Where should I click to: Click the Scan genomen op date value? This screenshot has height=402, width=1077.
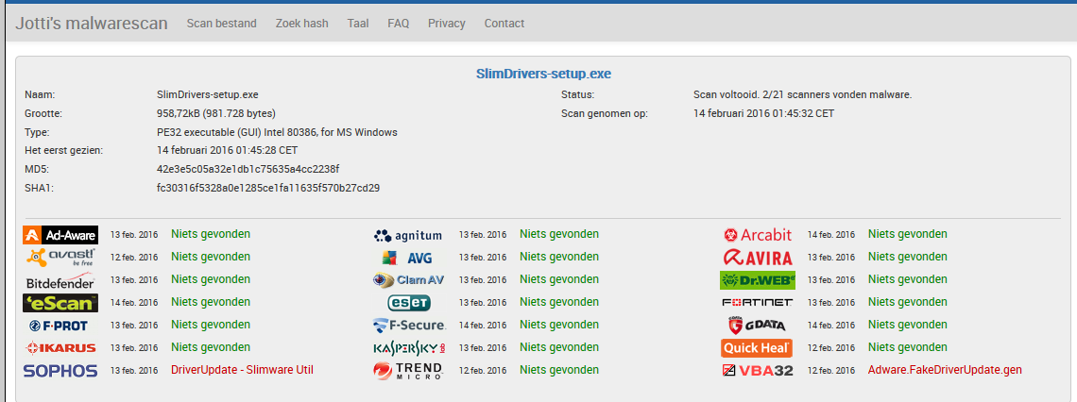point(764,113)
